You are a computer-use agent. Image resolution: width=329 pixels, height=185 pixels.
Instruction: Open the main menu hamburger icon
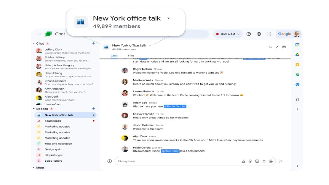pos(39,34)
